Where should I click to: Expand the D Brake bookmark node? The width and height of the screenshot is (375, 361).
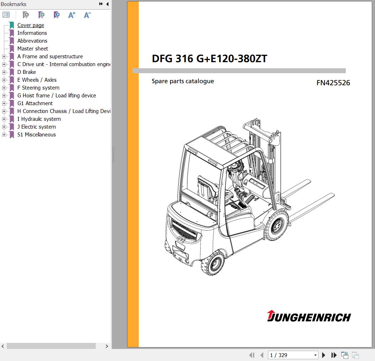coord(4,72)
